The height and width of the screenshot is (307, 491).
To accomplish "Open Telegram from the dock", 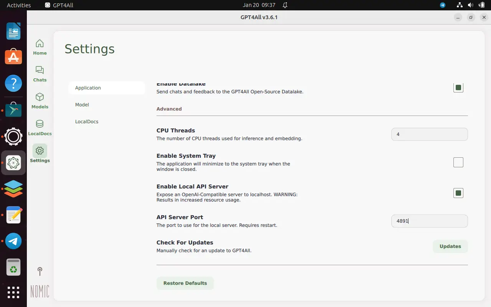I will (13, 241).
